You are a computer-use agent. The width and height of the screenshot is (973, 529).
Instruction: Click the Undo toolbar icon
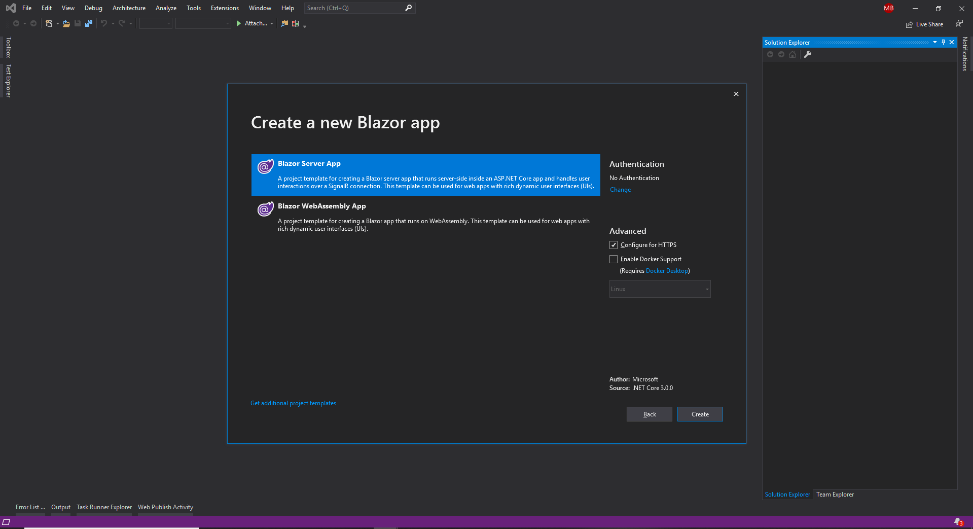click(104, 23)
